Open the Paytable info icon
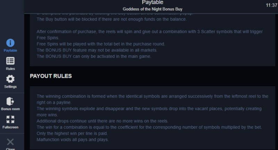This screenshot has width=278, height=150. 10,43
